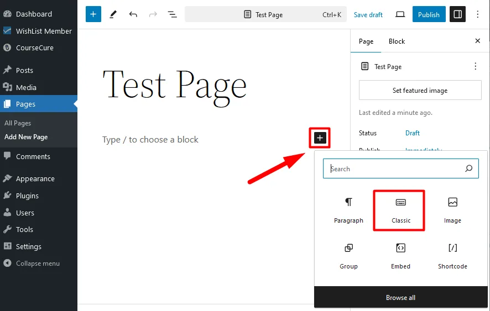490x311 pixels.
Task: Insert the Group block
Action: point(348,256)
